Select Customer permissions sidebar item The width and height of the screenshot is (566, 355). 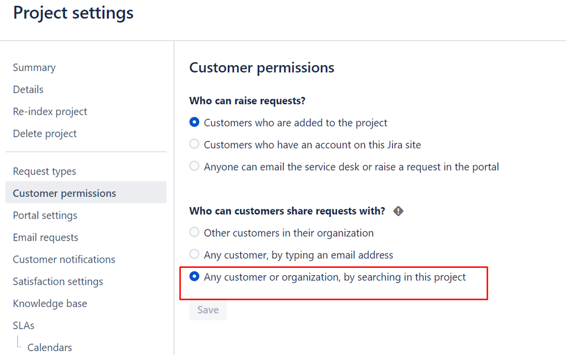click(x=65, y=193)
